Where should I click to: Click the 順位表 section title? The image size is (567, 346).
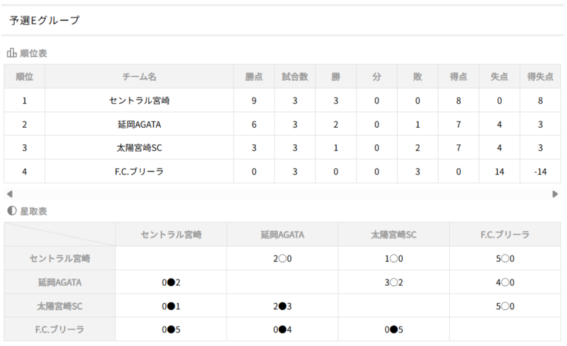point(34,53)
